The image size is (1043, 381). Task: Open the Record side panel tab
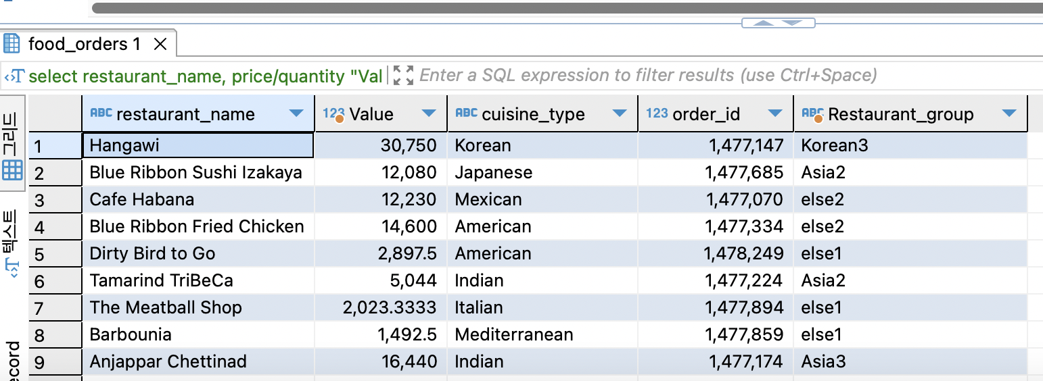(12, 361)
